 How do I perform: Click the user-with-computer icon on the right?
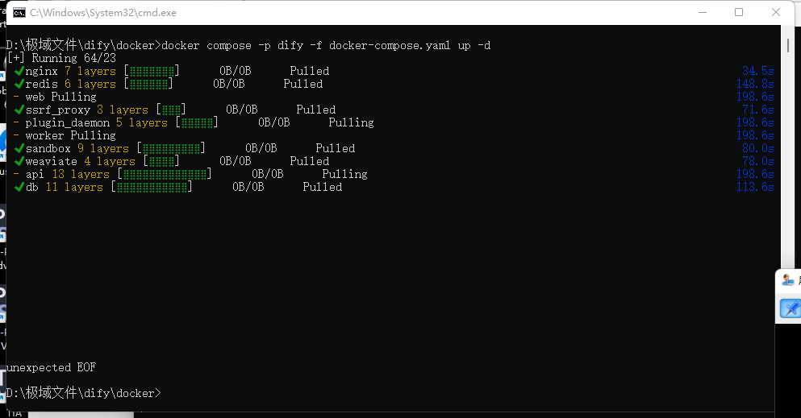coord(788,279)
